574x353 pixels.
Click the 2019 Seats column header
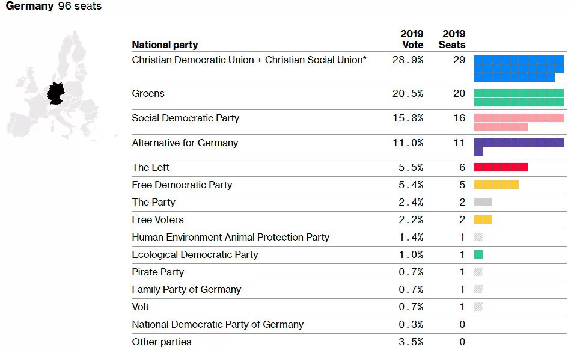tap(452, 39)
